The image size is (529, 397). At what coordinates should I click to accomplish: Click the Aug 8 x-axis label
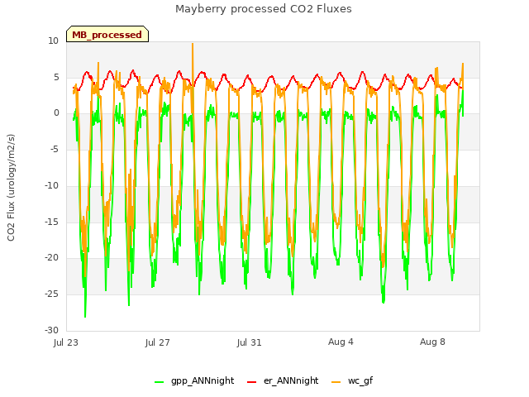click(432, 342)
